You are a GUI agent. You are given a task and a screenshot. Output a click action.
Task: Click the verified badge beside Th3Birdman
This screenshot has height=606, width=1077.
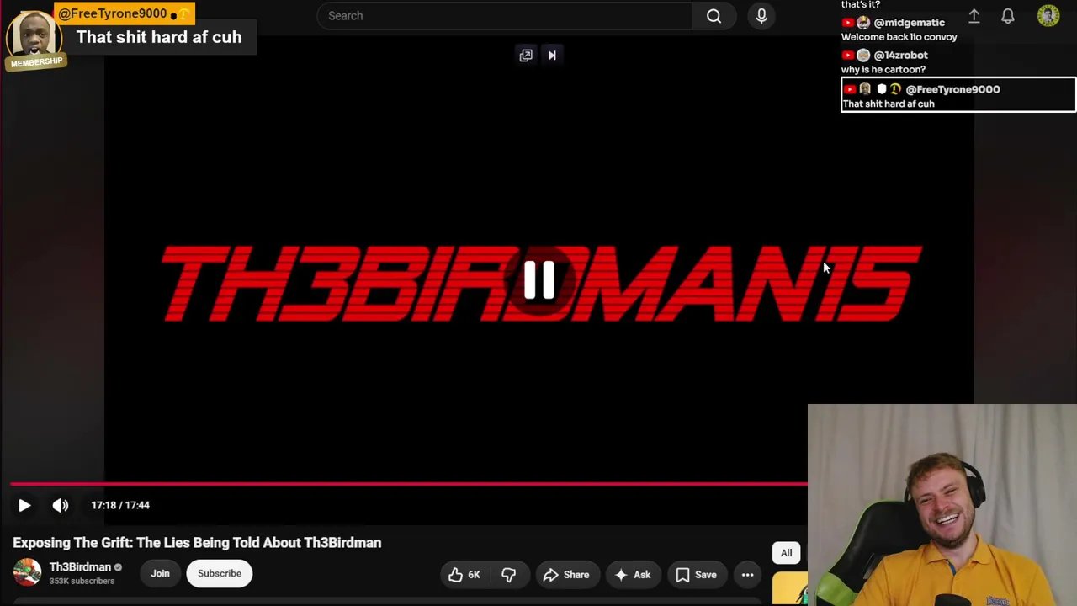(x=118, y=567)
